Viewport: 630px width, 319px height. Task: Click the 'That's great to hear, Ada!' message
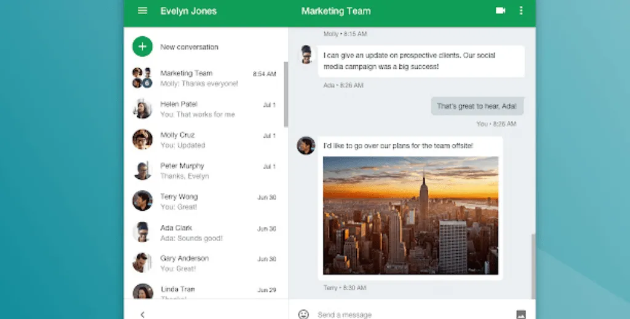click(477, 106)
